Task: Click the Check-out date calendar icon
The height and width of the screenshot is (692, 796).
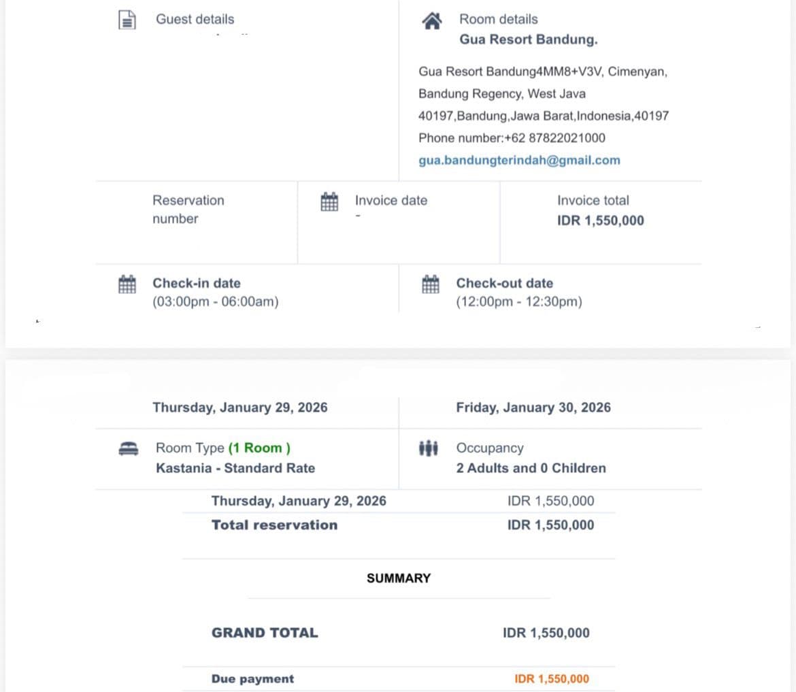Action: click(431, 284)
